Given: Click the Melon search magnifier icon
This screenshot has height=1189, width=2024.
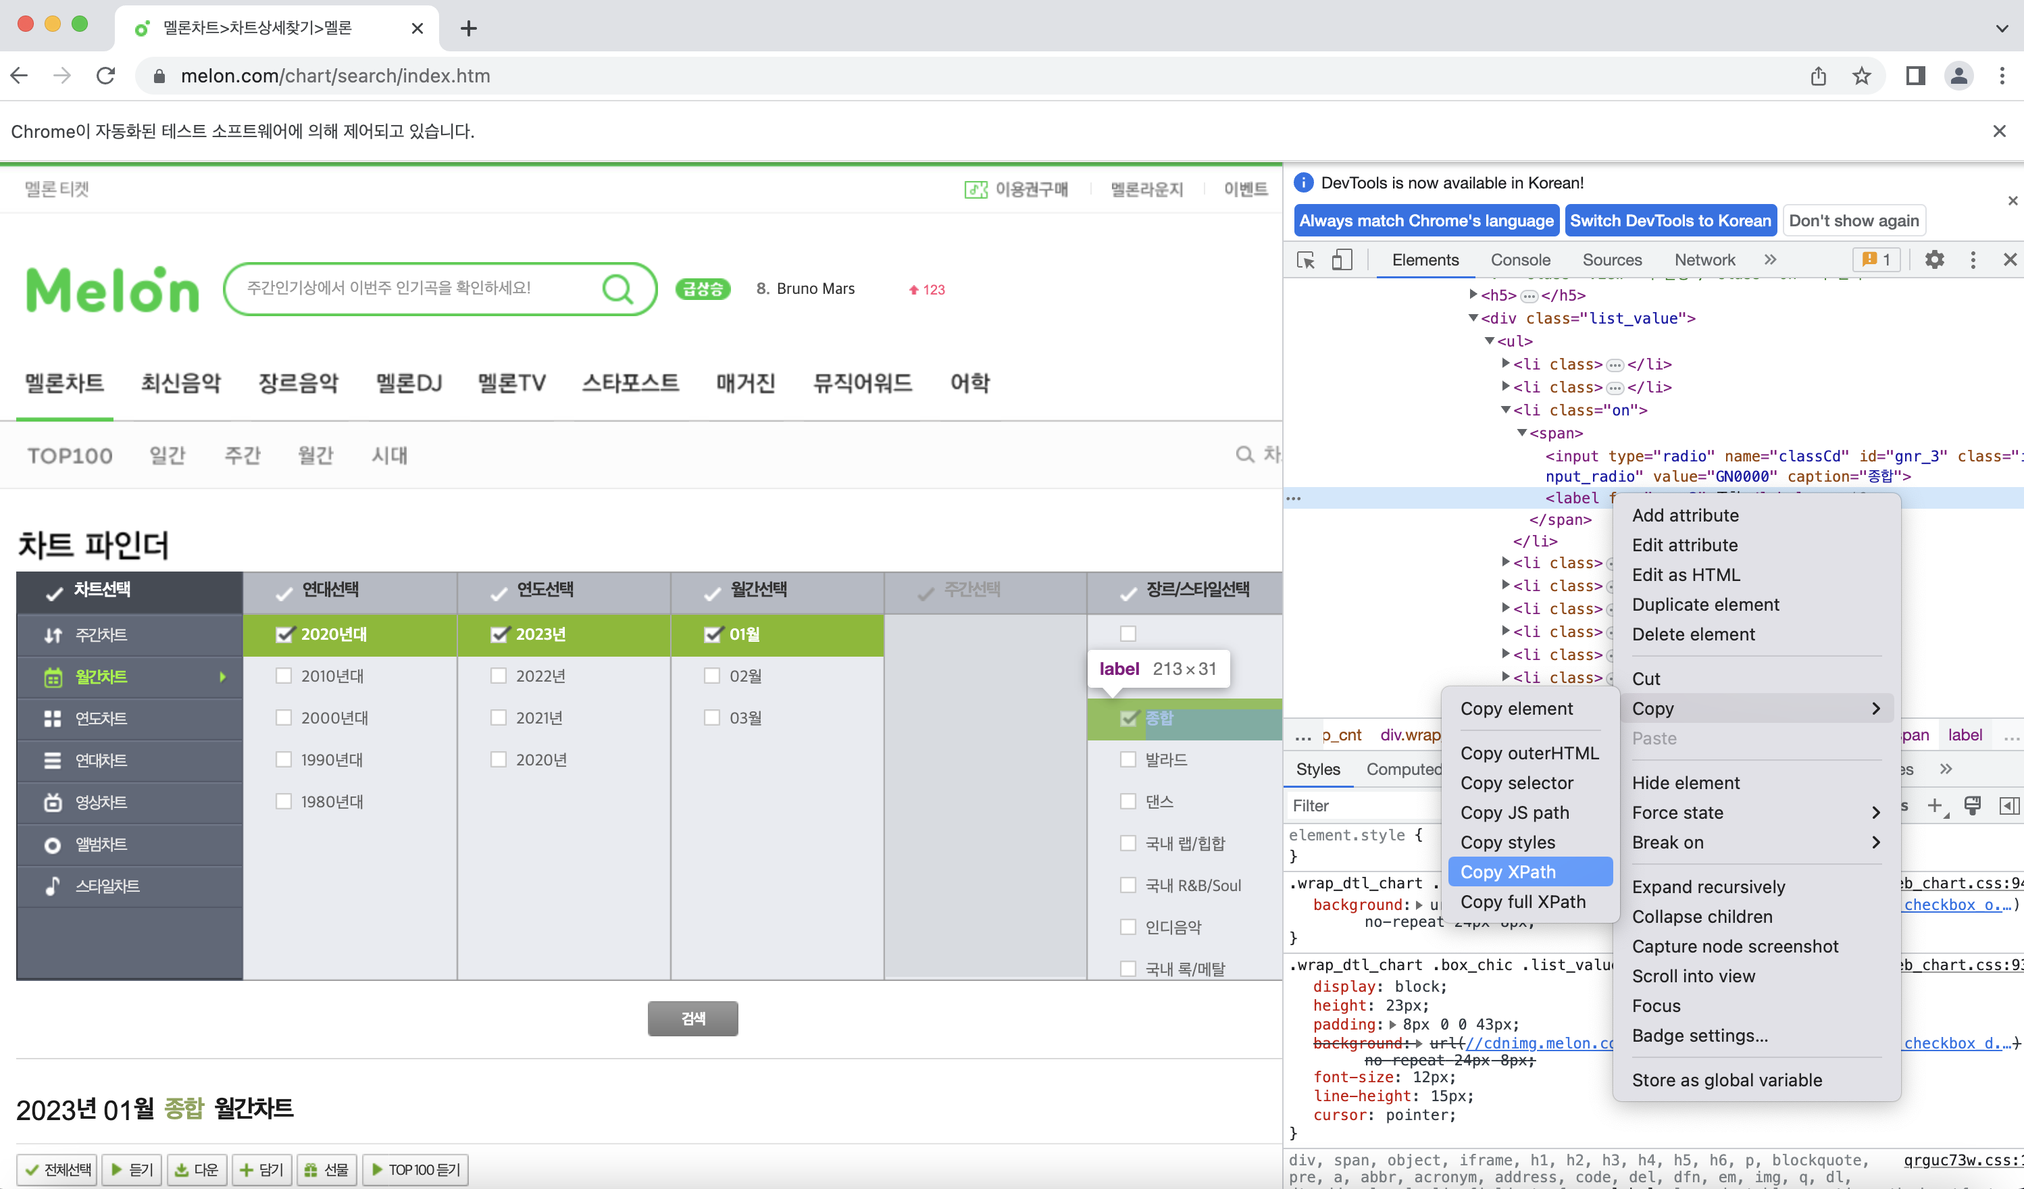Looking at the screenshot, I should 617,288.
